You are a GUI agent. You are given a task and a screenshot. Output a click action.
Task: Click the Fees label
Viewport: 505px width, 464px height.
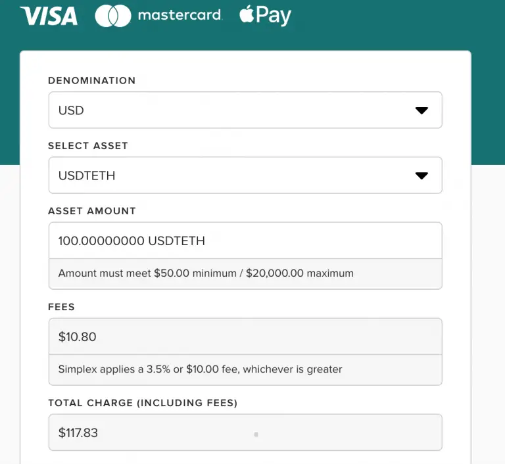[x=61, y=307]
